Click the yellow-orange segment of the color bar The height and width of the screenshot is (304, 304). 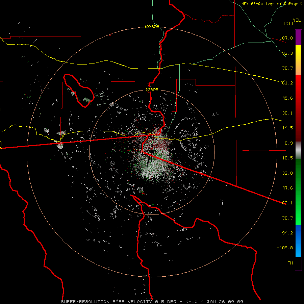298,60
